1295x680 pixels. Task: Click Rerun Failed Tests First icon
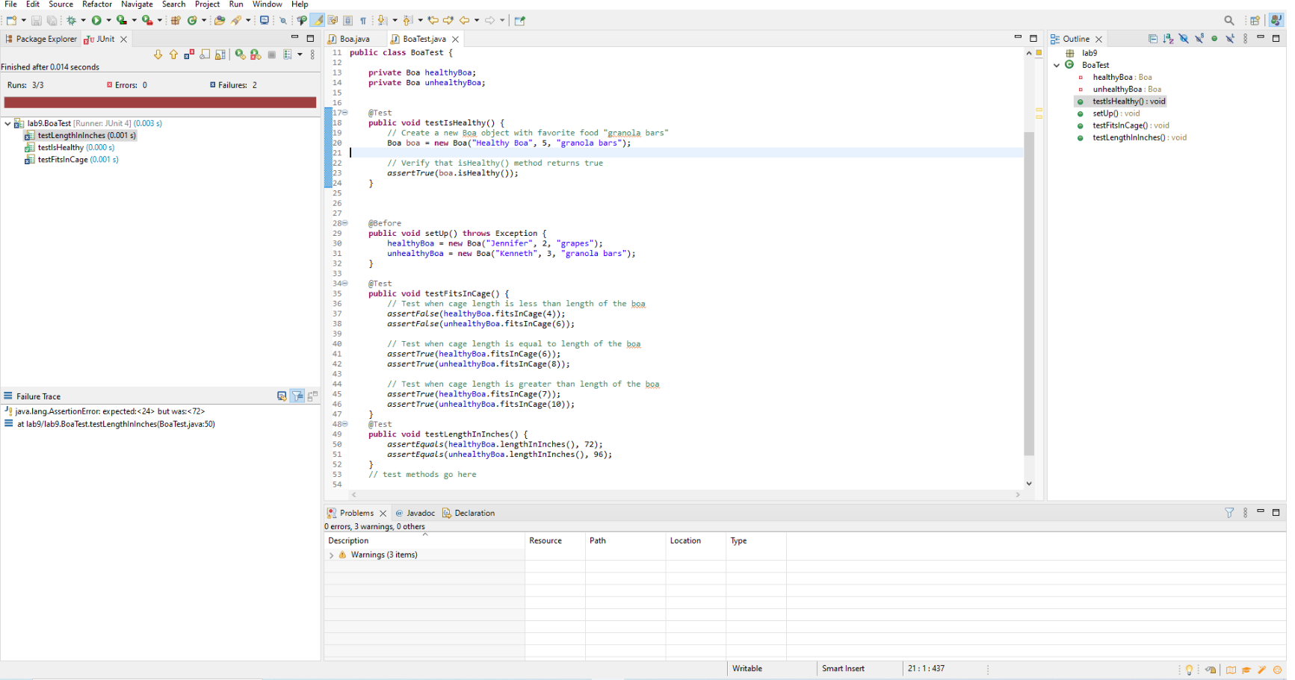256,54
